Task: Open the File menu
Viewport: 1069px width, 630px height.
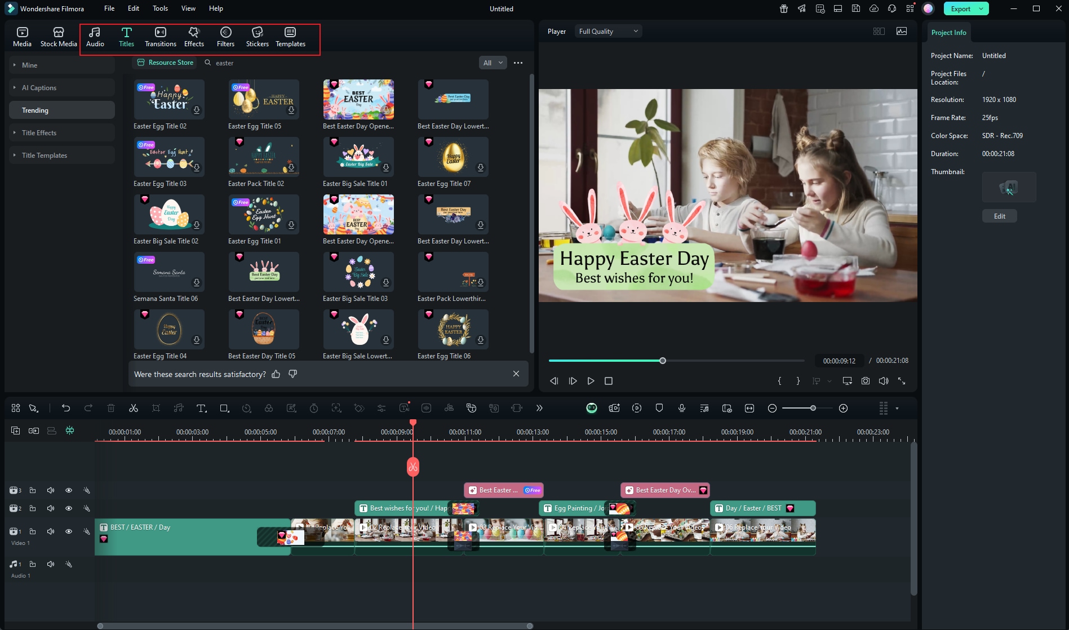Action: click(109, 8)
